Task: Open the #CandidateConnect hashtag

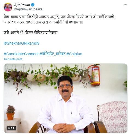Action: pyautogui.click(x=21, y=54)
